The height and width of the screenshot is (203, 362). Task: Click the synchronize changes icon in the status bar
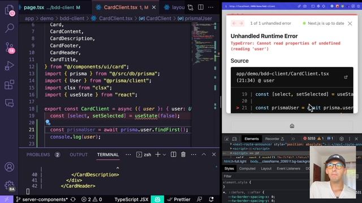pyautogui.click(x=73, y=199)
